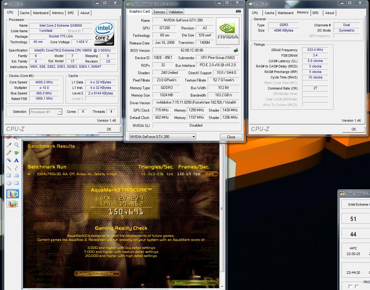Switch to the Validation tab in GPU-Z
This screenshot has width=370, height=290.
[176, 12]
